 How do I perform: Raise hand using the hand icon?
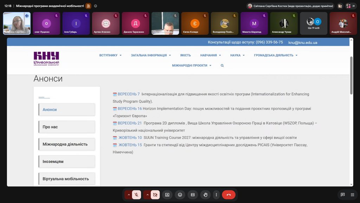[205, 195]
